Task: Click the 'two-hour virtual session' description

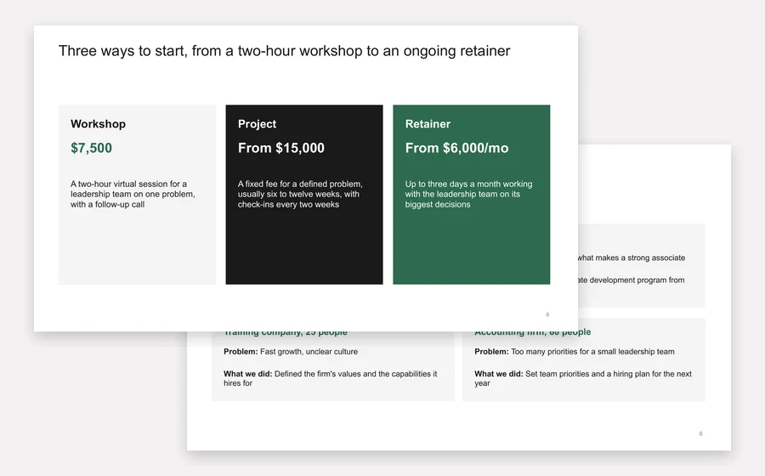Action: pos(133,194)
